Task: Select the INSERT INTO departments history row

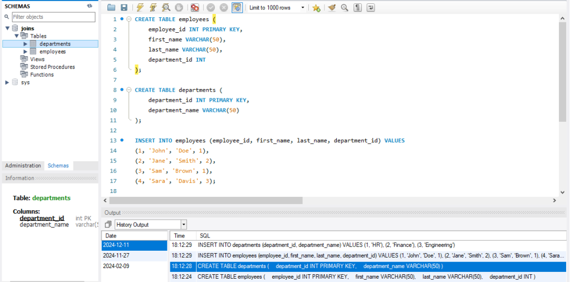Action: (x=368, y=245)
